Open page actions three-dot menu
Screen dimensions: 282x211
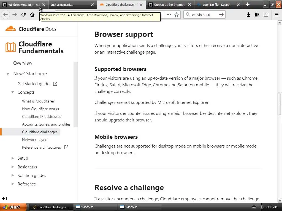[169, 15]
